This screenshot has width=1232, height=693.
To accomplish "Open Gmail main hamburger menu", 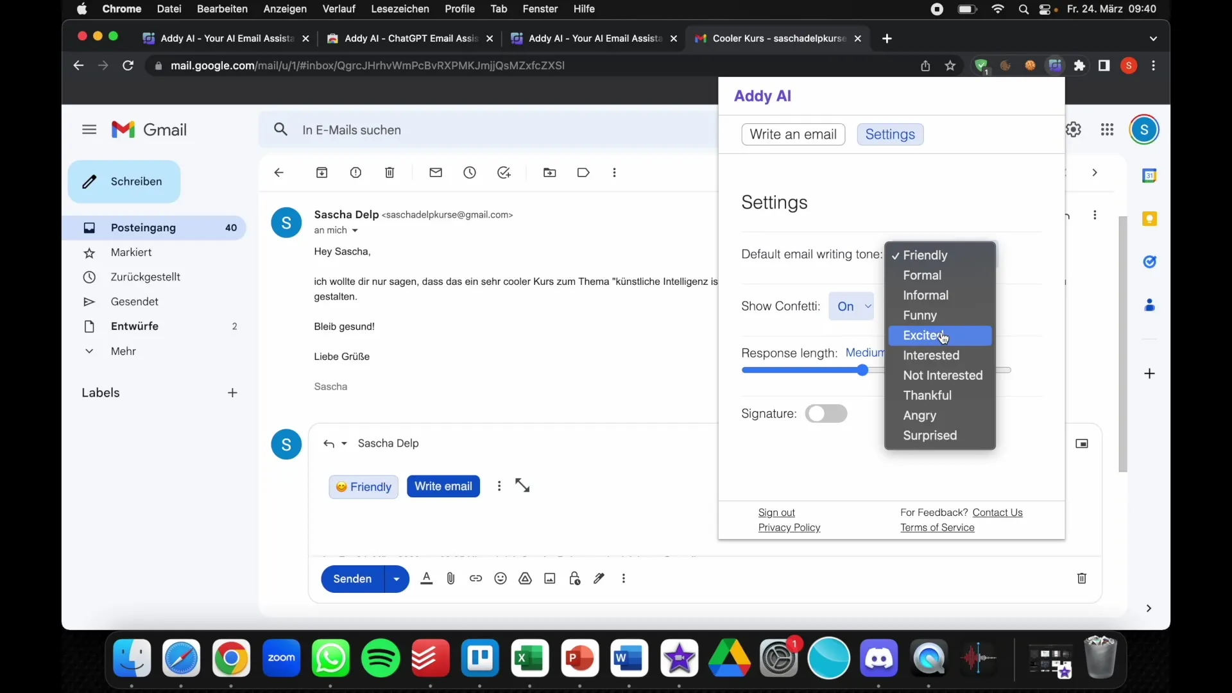I will tap(89, 130).
